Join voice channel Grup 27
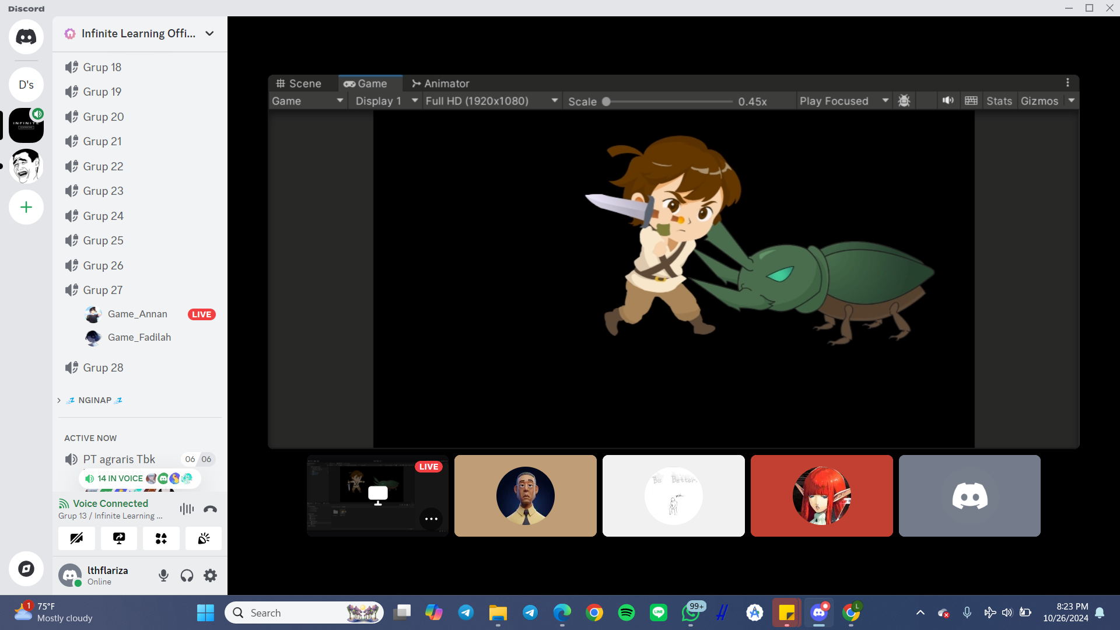The image size is (1120, 630). 140,290
